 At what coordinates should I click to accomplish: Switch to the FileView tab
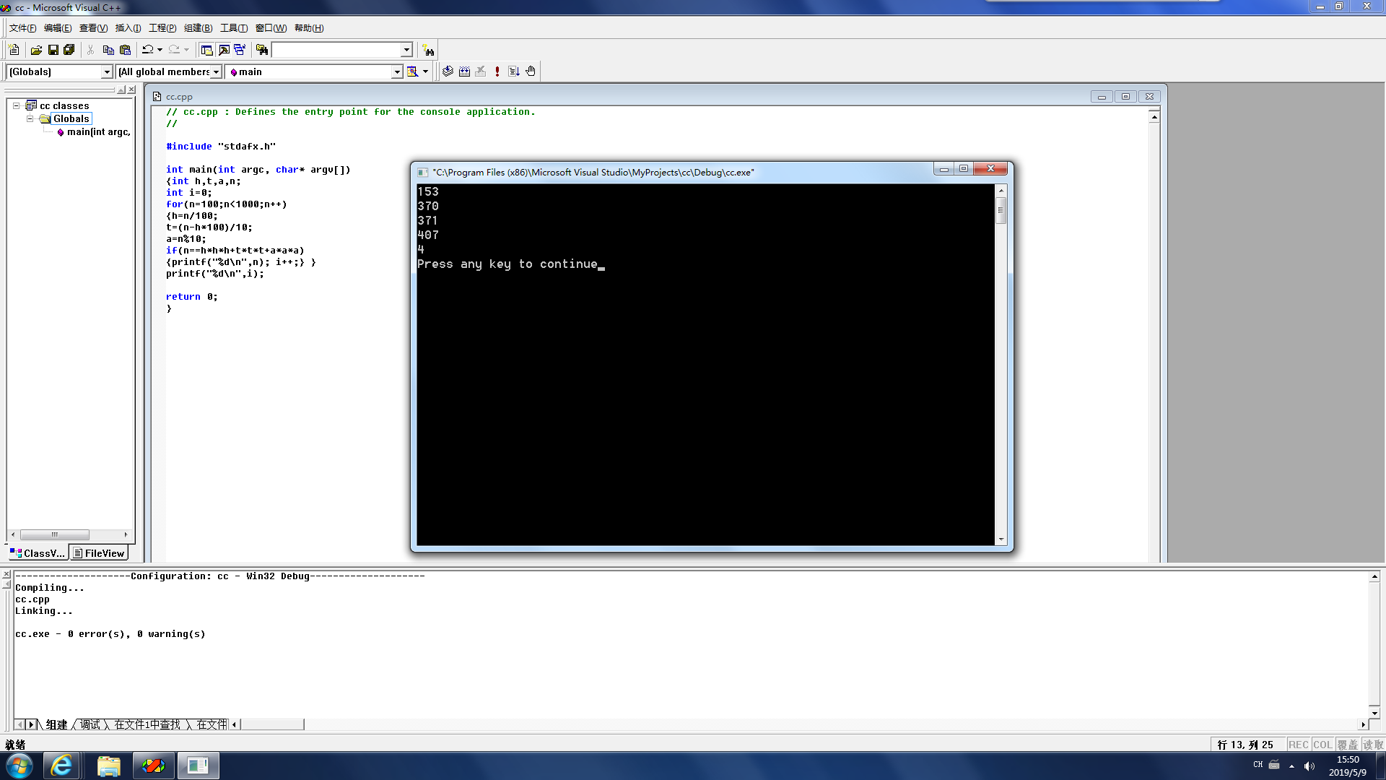tap(99, 553)
